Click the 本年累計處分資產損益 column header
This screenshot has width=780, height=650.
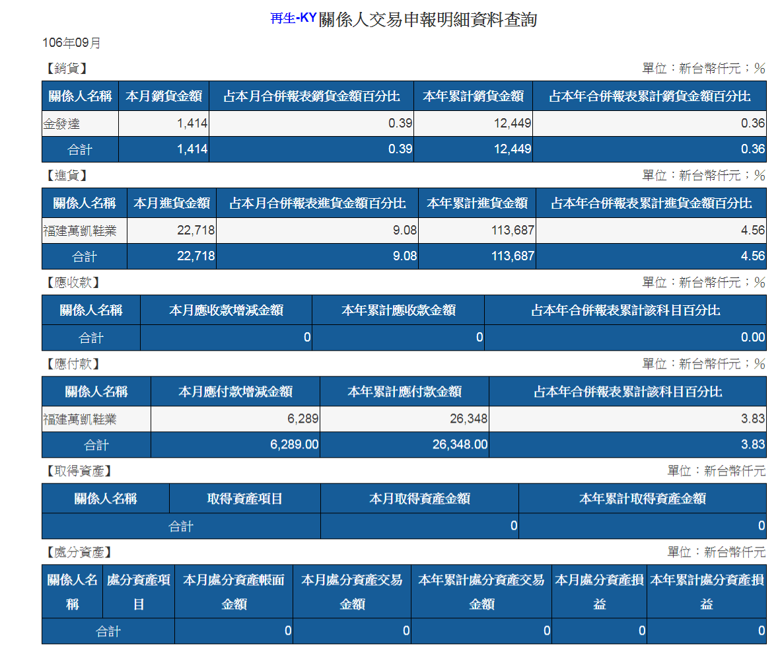[707, 592]
